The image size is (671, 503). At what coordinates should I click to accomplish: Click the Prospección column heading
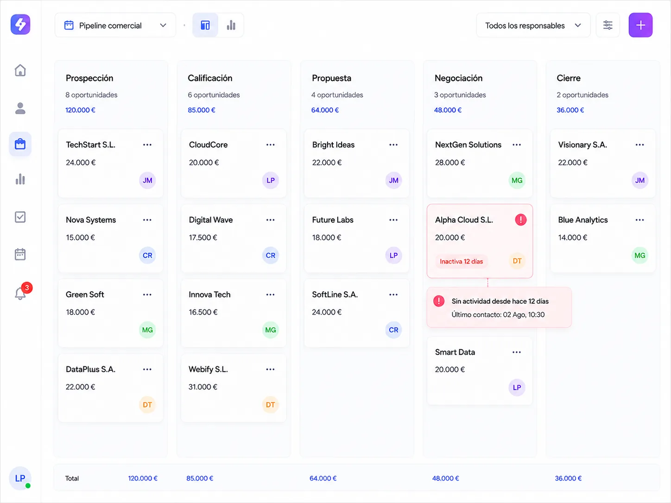pos(89,78)
